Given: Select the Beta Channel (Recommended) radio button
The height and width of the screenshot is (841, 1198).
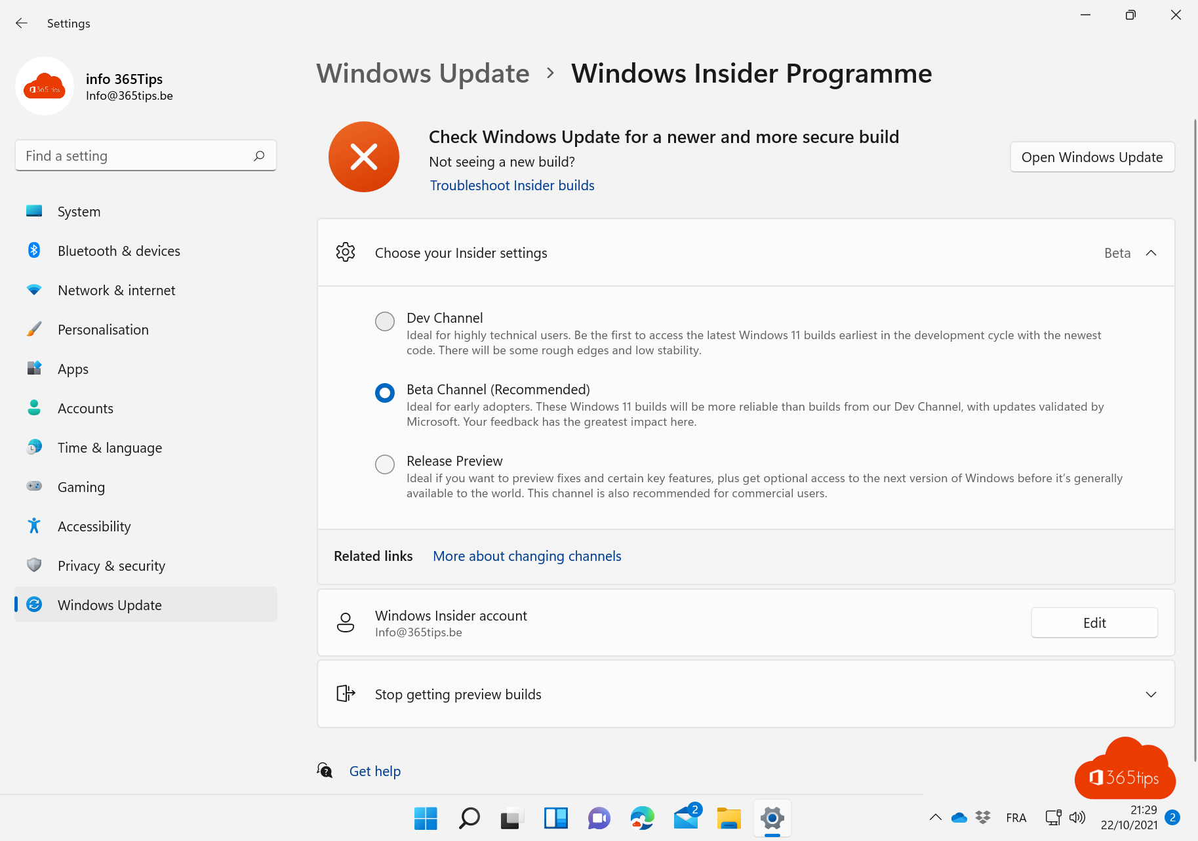Looking at the screenshot, I should (x=385, y=393).
